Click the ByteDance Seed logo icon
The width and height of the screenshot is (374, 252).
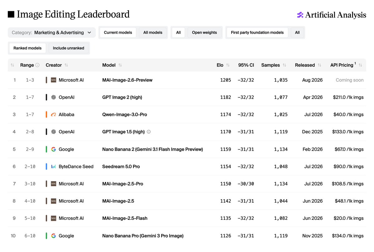(54, 166)
